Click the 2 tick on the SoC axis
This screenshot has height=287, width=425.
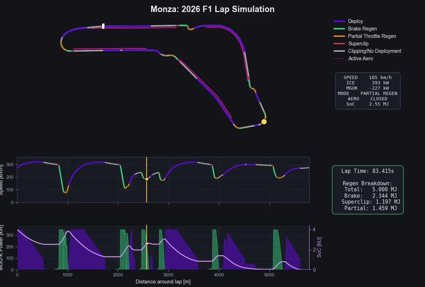click(x=314, y=250)
